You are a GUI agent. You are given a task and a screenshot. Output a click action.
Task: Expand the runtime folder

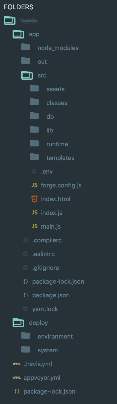(x=57, y=144)
